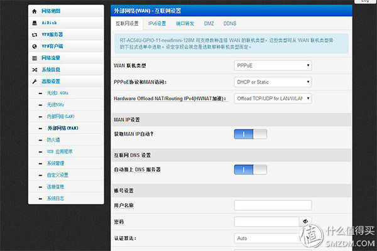Toggle the 获取MAN IP自动 switch

(250, 134)
